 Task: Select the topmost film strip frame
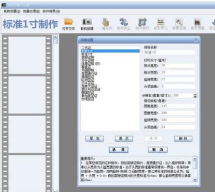[x=27, y=55]
